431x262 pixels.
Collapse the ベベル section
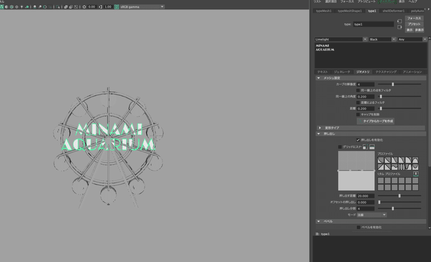318,221
